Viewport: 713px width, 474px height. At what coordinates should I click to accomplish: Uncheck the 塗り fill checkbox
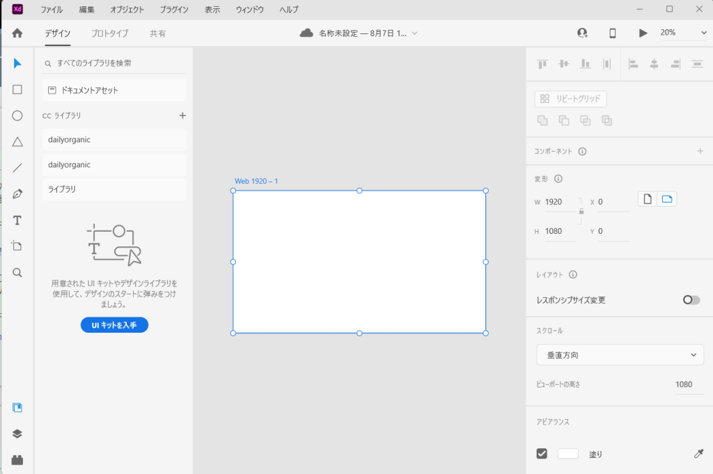(542, 454)
